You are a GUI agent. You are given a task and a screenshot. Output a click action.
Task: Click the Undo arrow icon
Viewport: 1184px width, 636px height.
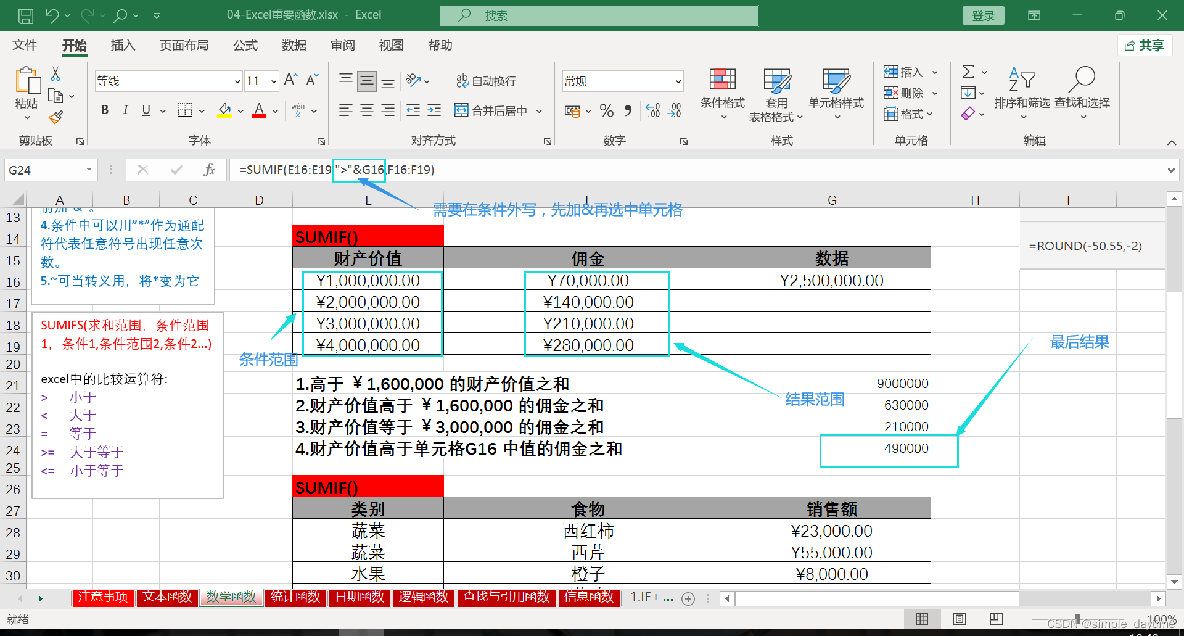[x=52, y=15]
